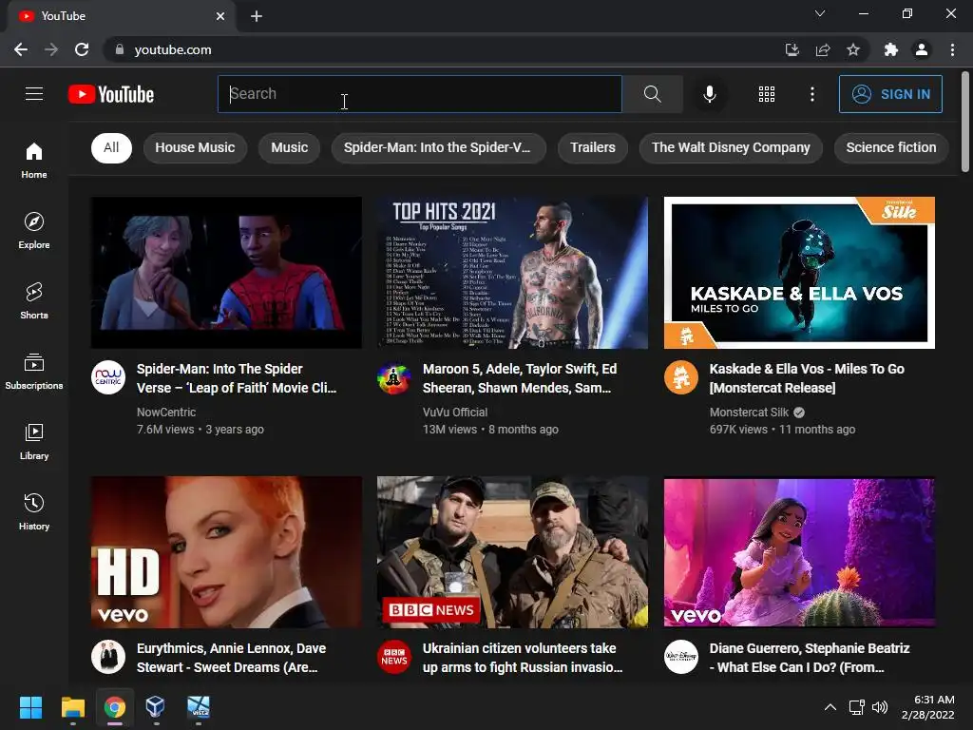Screen dimensions: 973x730
Task: Click the YouTube logo
Action: 111,94
